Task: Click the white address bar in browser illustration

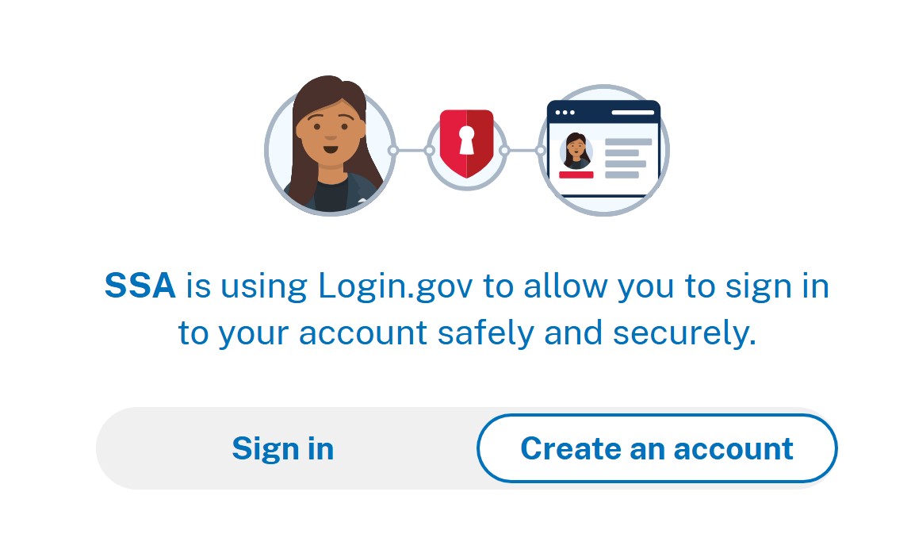Action: tap(633, 112)
